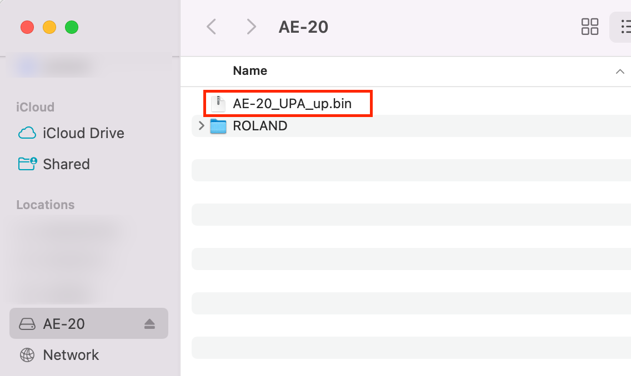Image resolution: width=631 pixels, height=376 pixels.
Task: Switch to icon grid view
Action: coord(589,27)
